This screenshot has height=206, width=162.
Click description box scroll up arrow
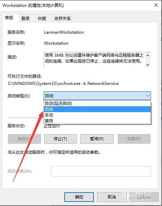tap(148, 55)
